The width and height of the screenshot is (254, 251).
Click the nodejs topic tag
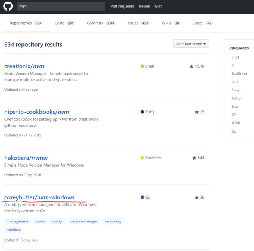(57, 221)
